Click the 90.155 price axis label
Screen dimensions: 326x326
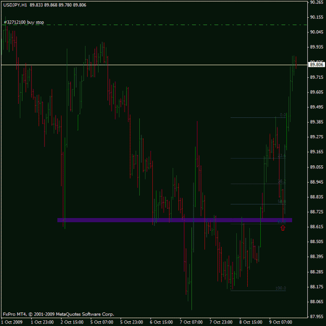click(x=317, y=17)
